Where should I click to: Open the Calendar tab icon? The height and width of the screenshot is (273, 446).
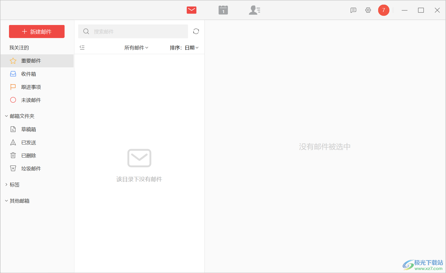[223, 10]
